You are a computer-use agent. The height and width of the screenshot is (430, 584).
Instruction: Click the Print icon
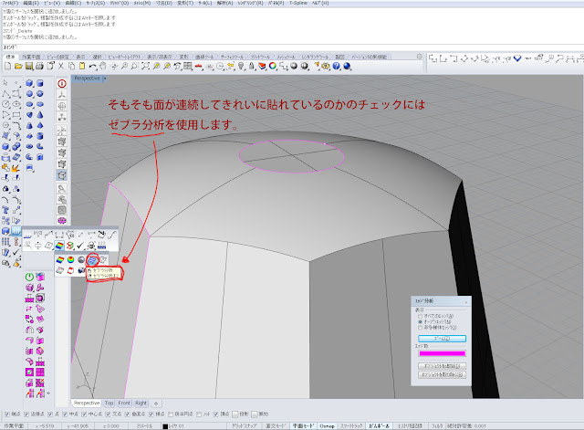[39, 67]
